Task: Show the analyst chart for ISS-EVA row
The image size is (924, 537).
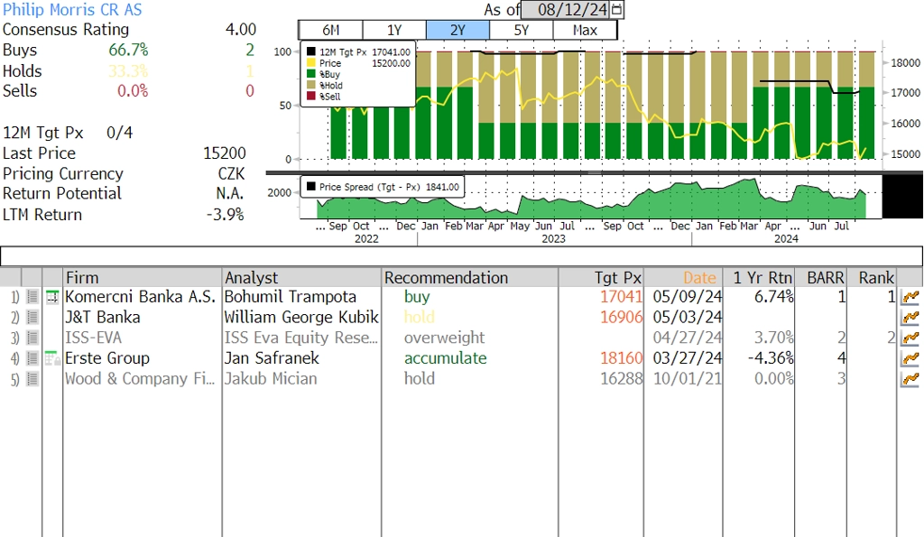Action: (910, 338)
